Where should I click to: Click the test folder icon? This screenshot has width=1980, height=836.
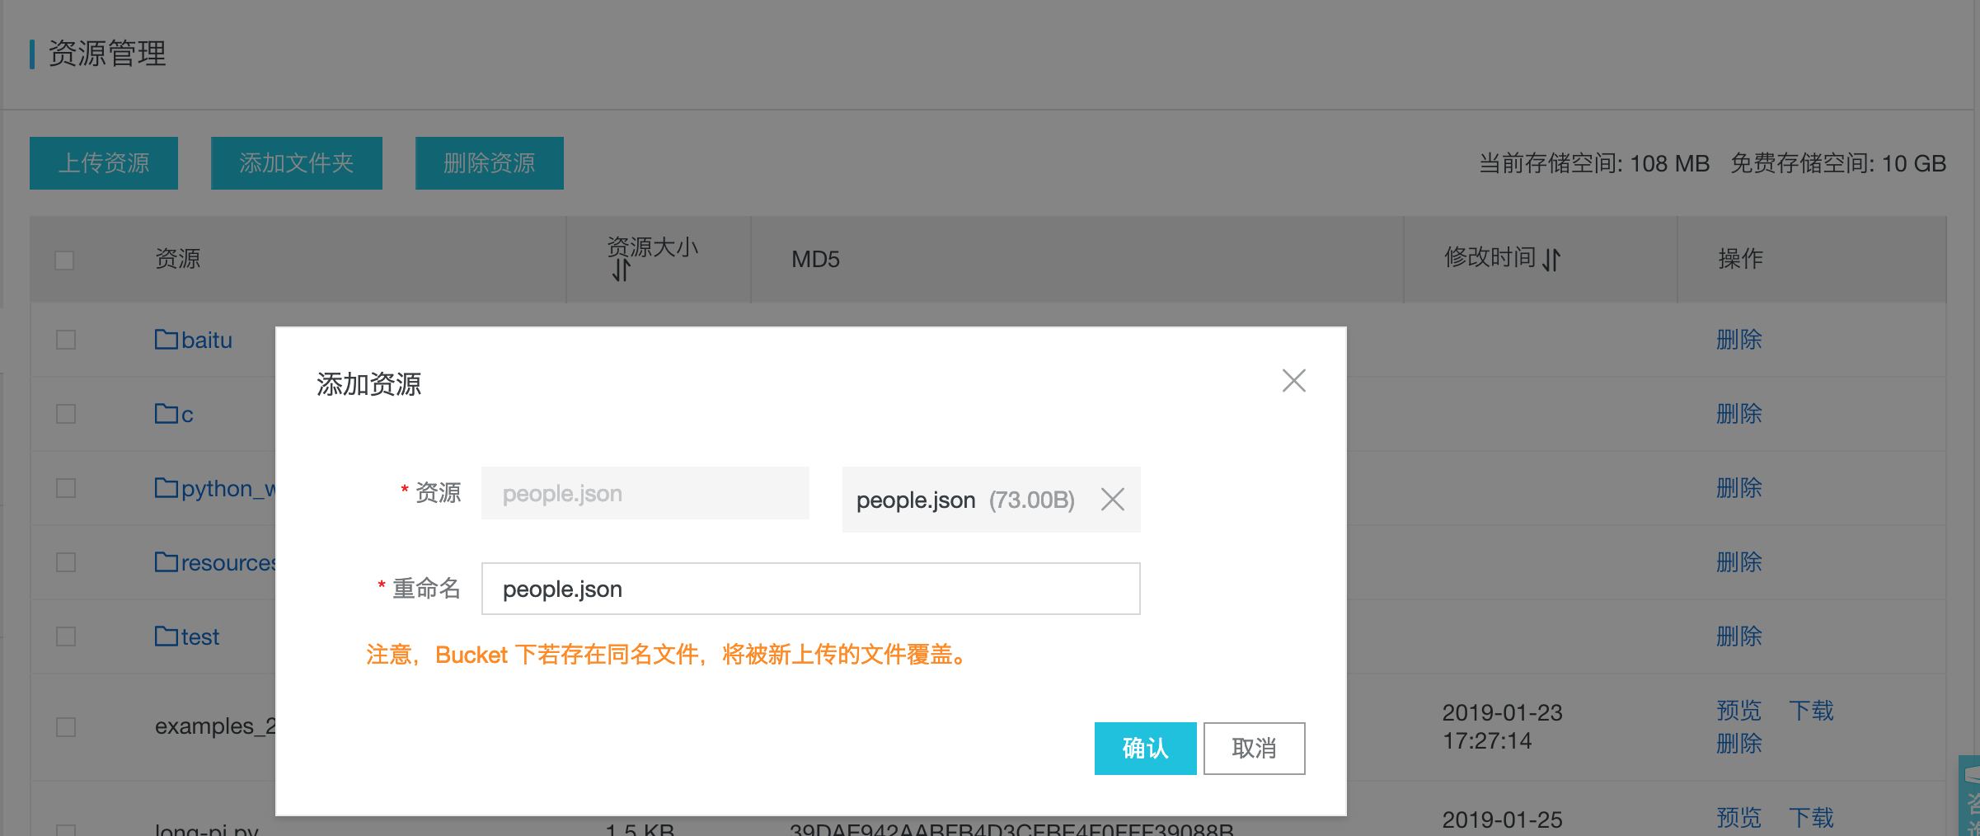tap(167, 636)
